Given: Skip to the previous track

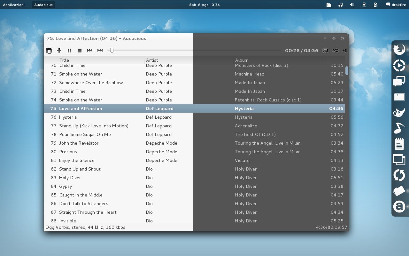Looking at the screenshot, I should 90,50.
